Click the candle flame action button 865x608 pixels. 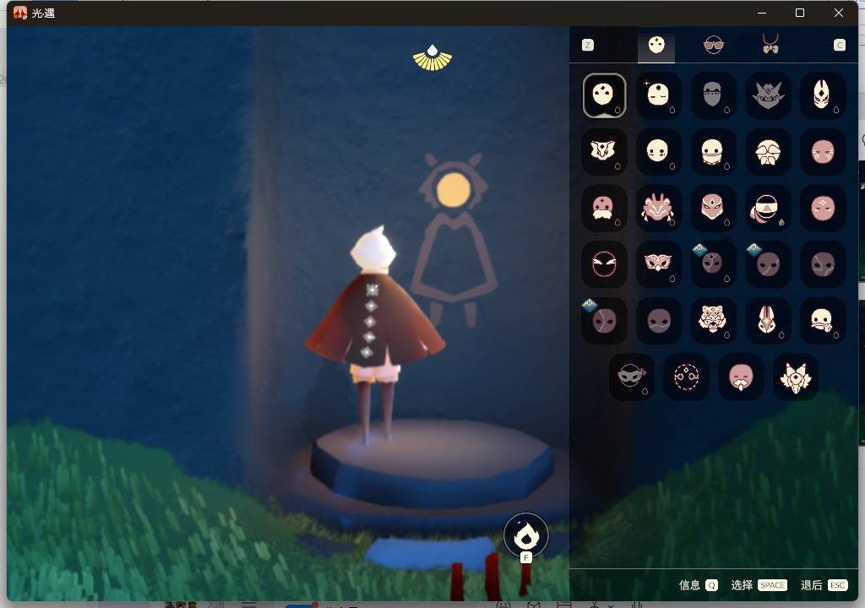[525, 535]
